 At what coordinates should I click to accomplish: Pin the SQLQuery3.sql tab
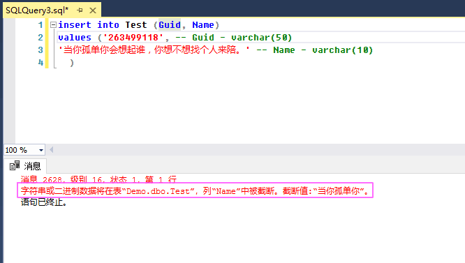pyautogui.click(x=80, y=10)
